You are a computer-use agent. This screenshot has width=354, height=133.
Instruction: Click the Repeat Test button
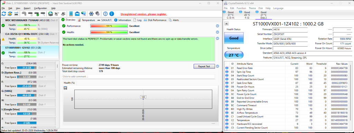(204, 66)
